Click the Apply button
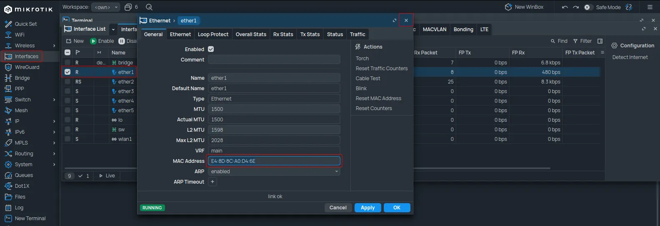 tap(367, 208)
